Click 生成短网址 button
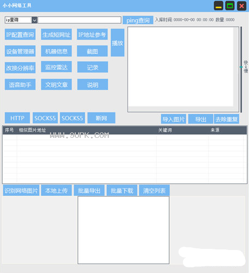This screenshot has height=273, width=249. pos(56,35)
